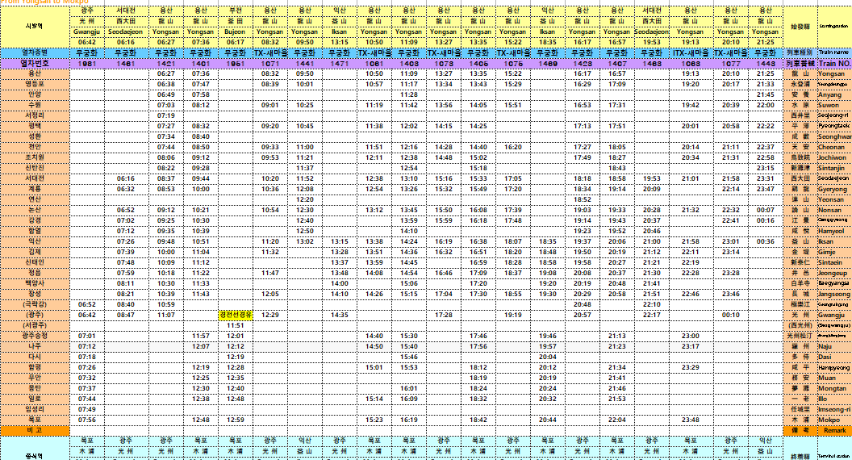Select the 백양사 station row header
This screenshot has width=852, height=460.
(35, 283)
